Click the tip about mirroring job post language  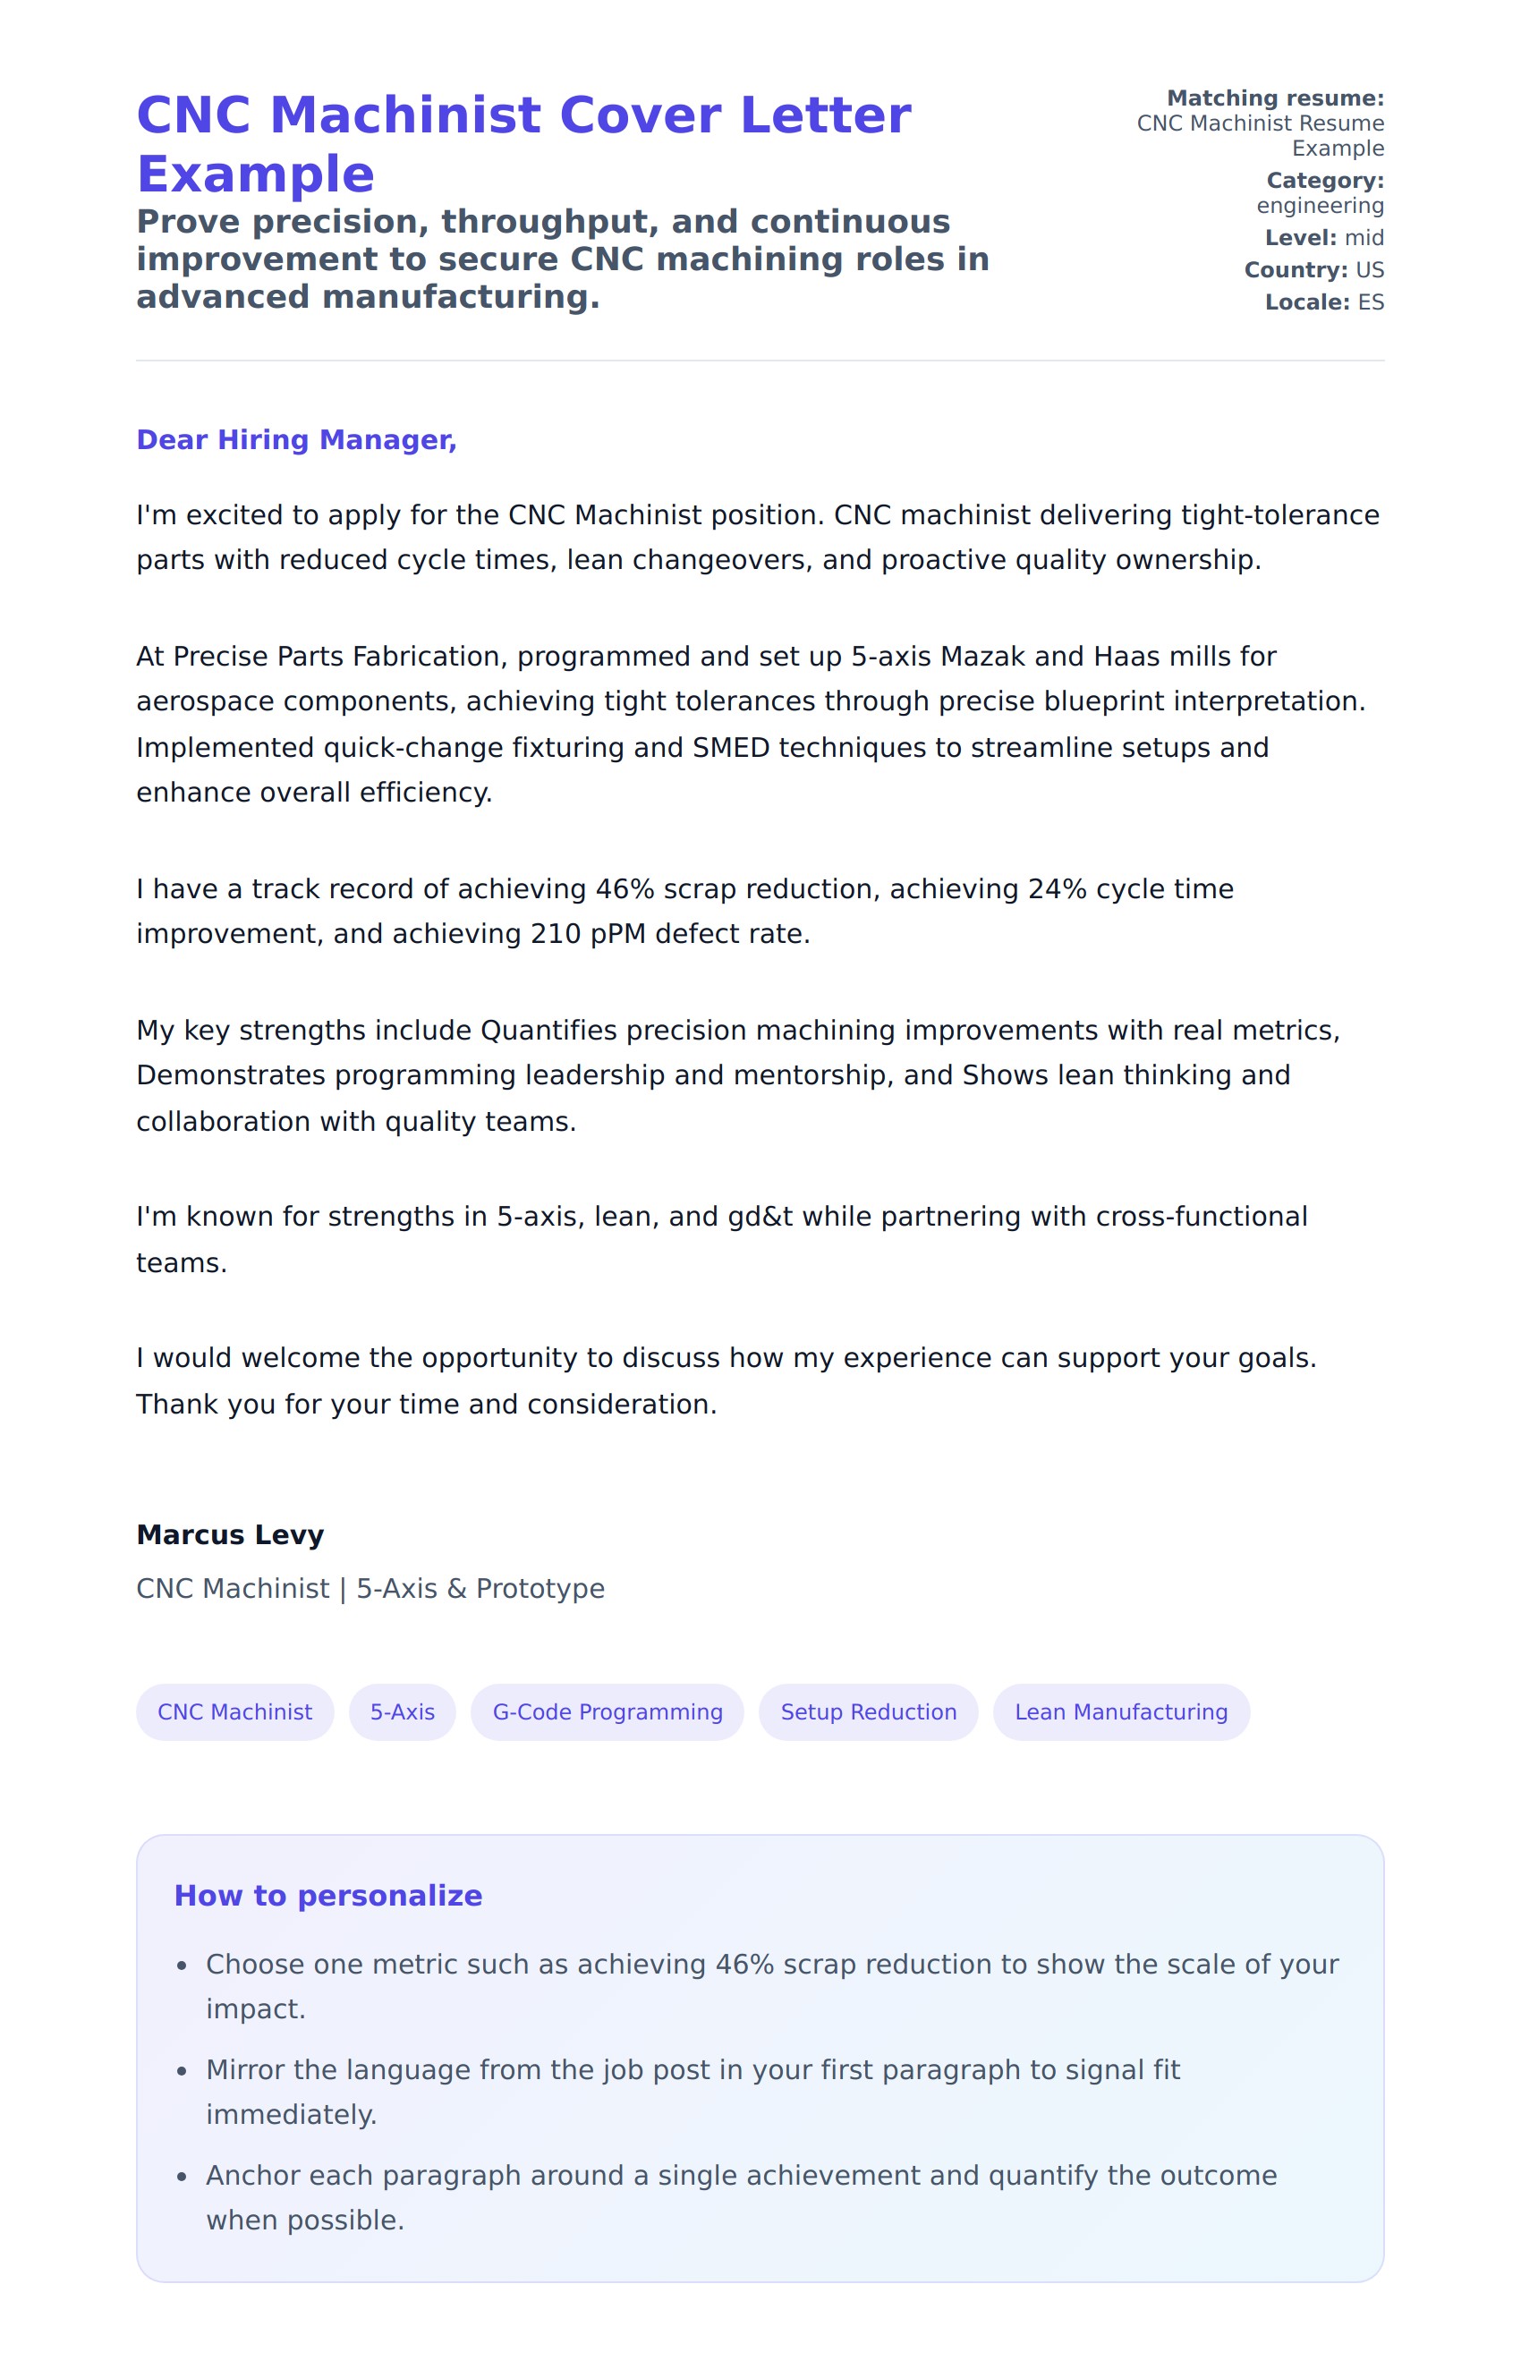click(693, 2091)
